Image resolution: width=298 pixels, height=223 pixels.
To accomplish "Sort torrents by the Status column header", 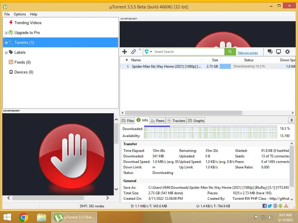I will pos(249,60).
